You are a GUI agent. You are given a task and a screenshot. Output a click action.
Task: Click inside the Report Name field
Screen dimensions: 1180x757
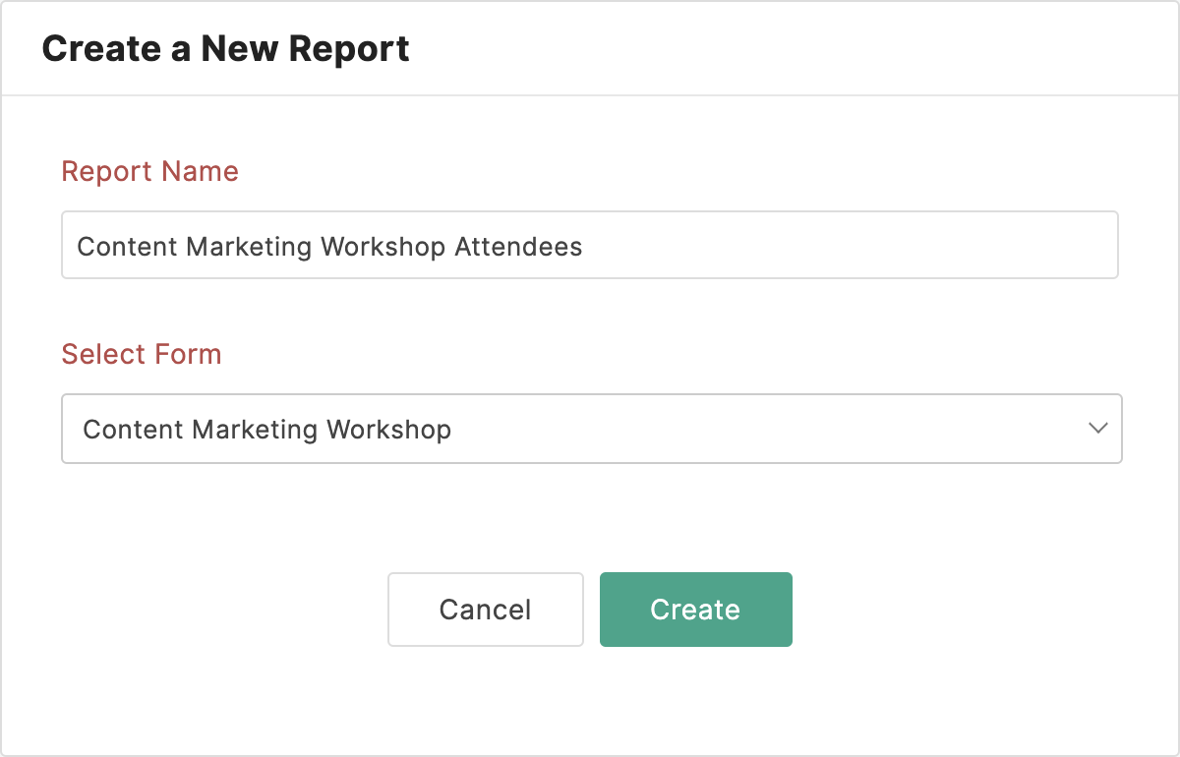click(x=590, y=245)
